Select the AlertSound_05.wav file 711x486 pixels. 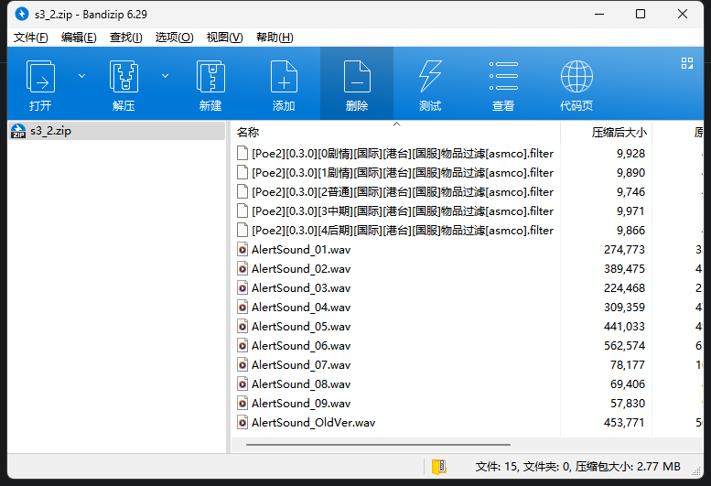point(301,327)
